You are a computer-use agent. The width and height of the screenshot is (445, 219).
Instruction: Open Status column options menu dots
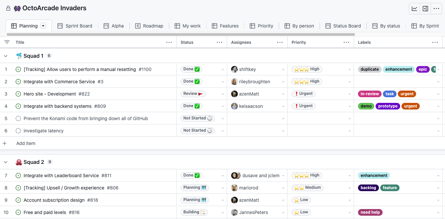pos(220,42)
